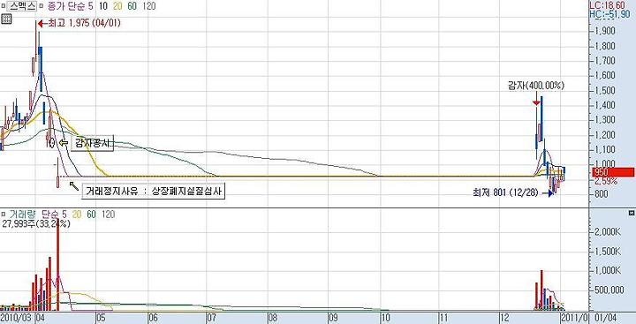636x324 pixels.
Task: Open the 감자공시 disclosure label
Action: pos(93,143)
